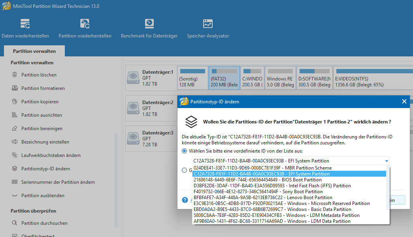The height and width of the screenshot is (237, 413).
Task: Select Partition kopieren in sidebar
Action: coord(40,102)
